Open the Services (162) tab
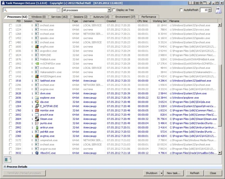This screenshot has height=179, width=225. coord(59,17)
